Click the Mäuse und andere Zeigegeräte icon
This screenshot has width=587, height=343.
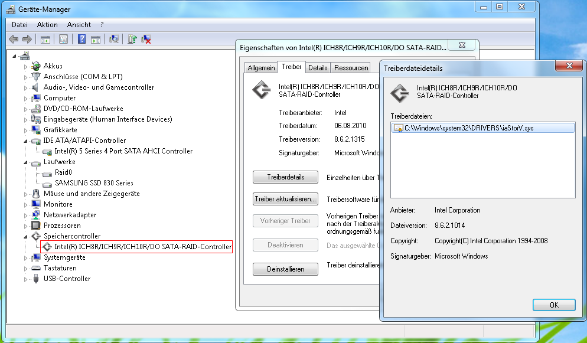click(x=35, y=194)
